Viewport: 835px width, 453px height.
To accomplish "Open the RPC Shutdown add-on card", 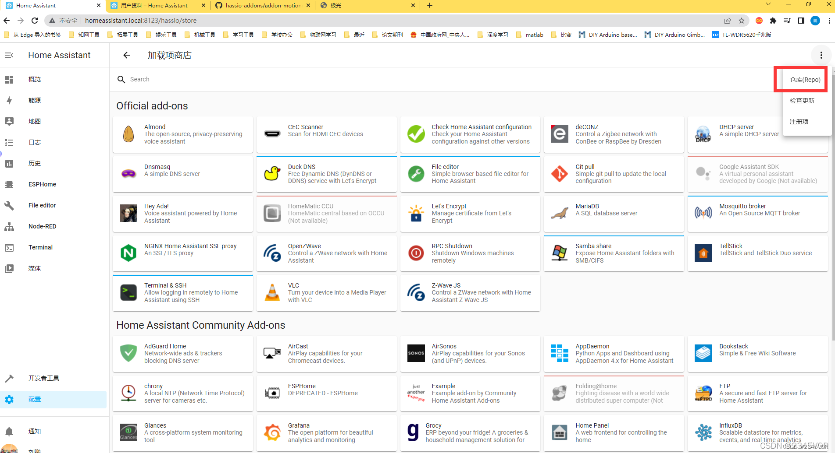I will coord(470,253).
